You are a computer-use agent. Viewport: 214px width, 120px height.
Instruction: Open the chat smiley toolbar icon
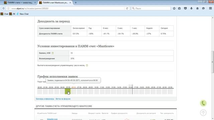tap(203, 8)
